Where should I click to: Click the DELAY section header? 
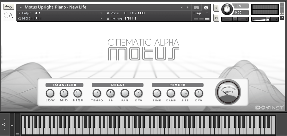(x=118, y=85)
